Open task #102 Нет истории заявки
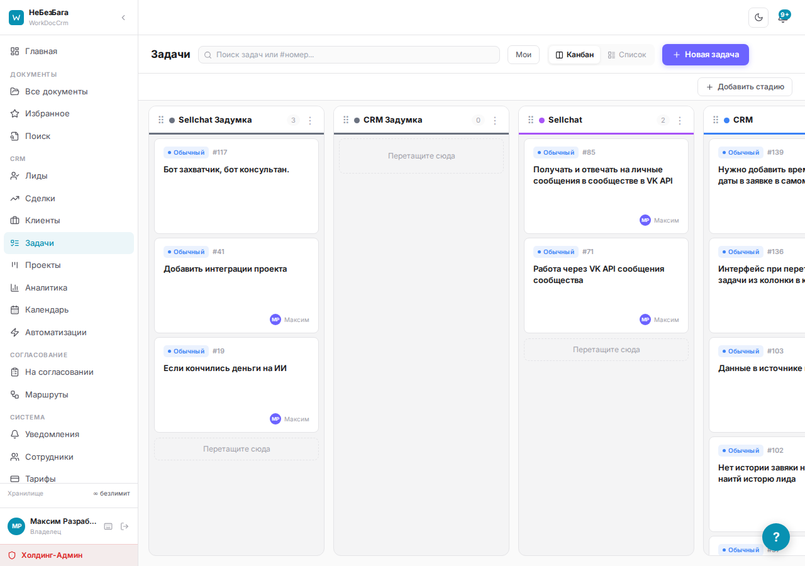The height and width of the screenshot is (566, 805). click(x=757, y=484)
